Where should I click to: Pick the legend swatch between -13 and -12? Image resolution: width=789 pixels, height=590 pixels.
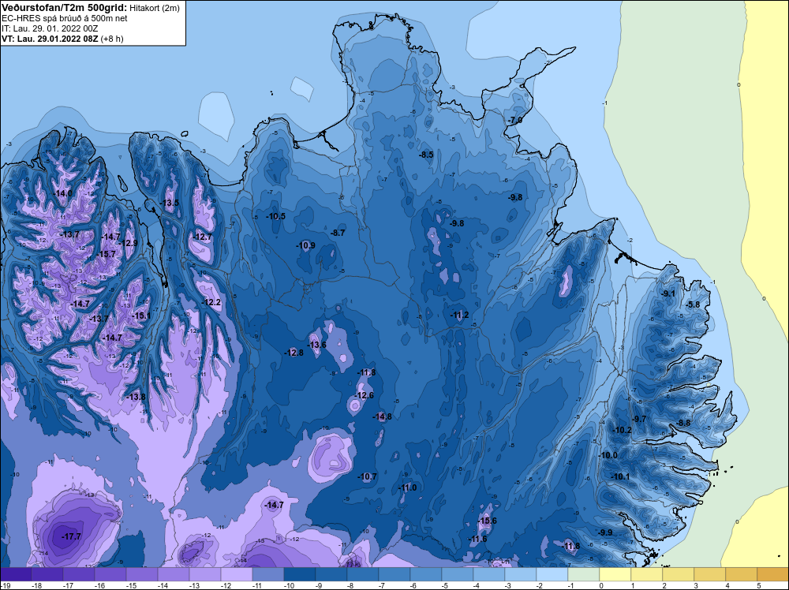click(x=205, y=574)
